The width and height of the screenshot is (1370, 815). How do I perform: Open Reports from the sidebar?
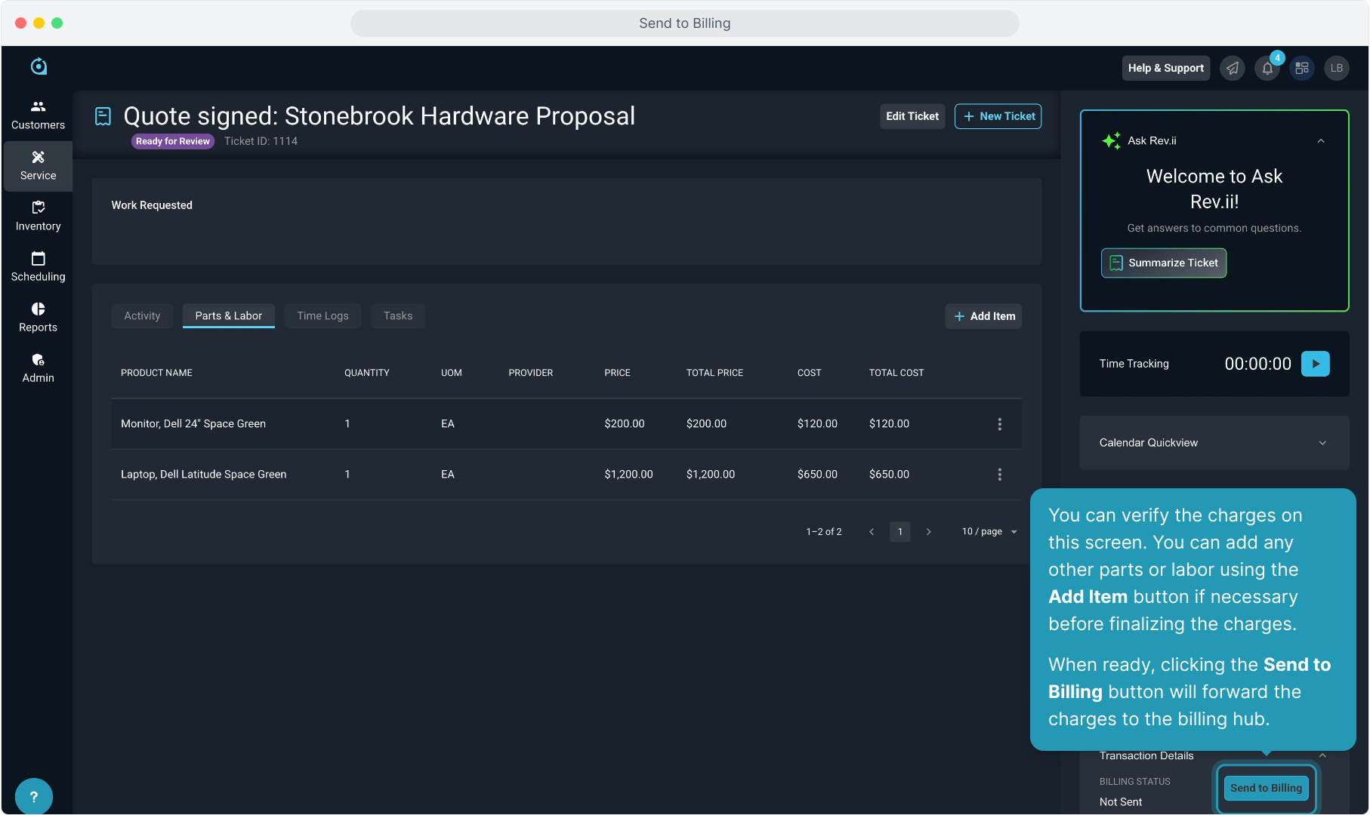click(x=38, y=317)
